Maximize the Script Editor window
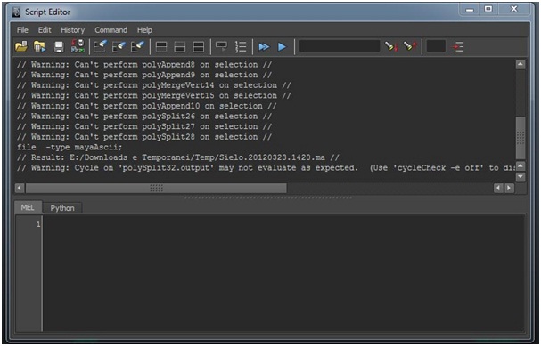Screen dimensions: 541x346 coord(488,9)
